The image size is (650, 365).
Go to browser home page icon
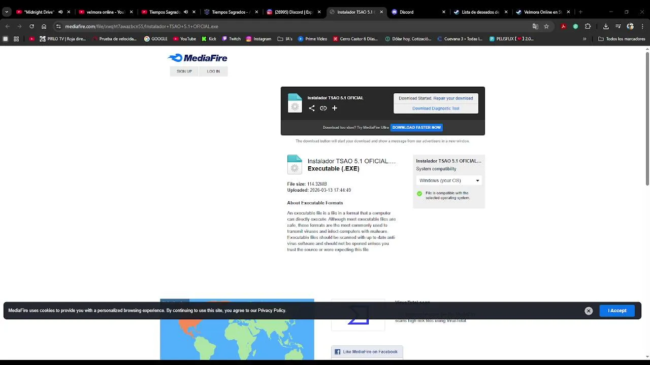44,26
